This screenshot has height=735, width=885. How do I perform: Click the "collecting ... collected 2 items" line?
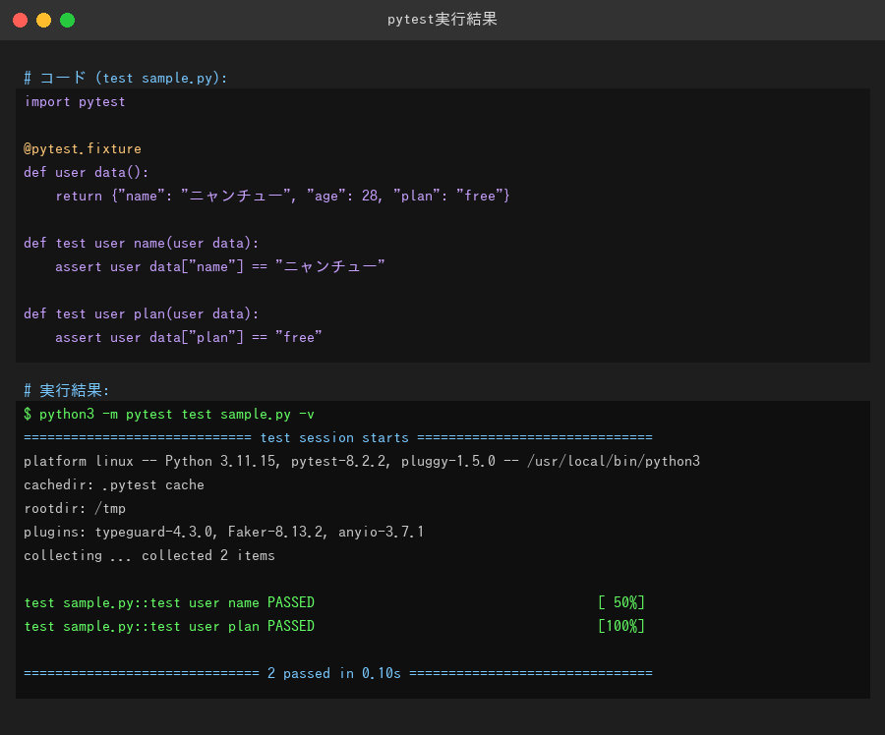149,555
